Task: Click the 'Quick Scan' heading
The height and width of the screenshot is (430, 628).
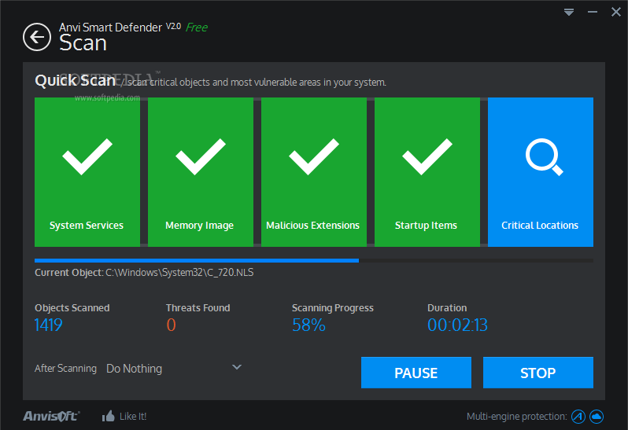Action: (x=76, y=80)
